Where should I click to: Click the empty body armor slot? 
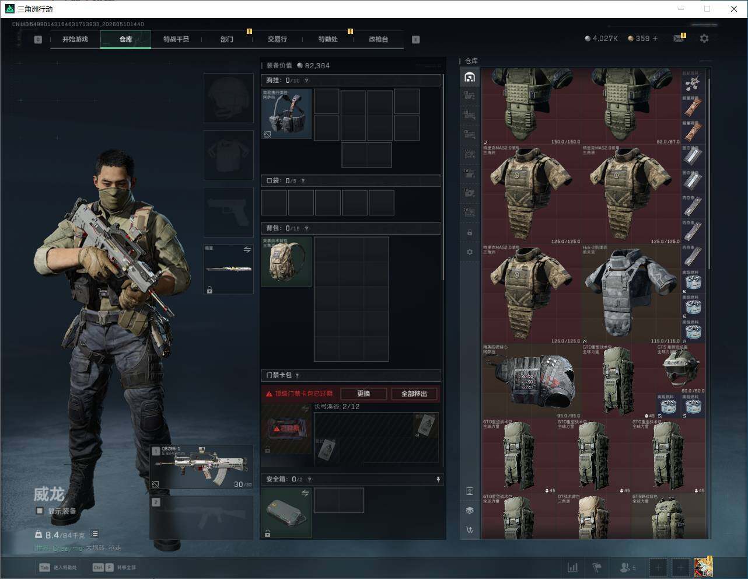pyautogui.click(x=228, y=155)
